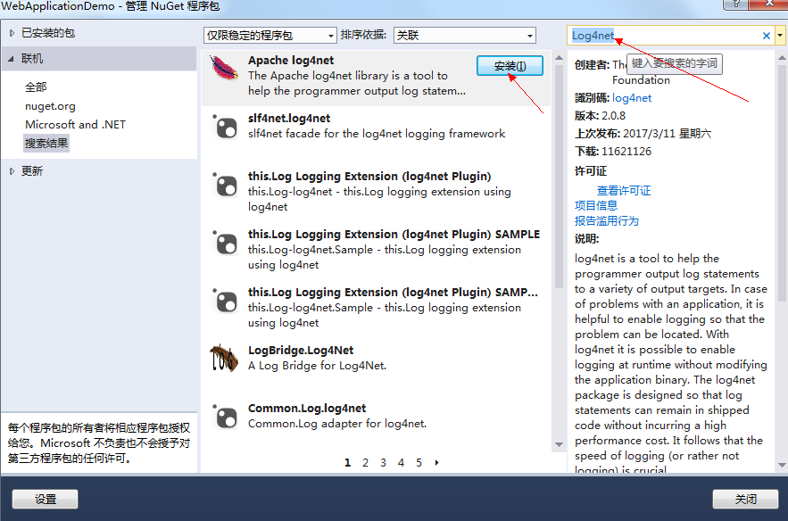Screen dimensions: 788x521
Task: Clear the search box with the X icon
Action: coord(767,36)
